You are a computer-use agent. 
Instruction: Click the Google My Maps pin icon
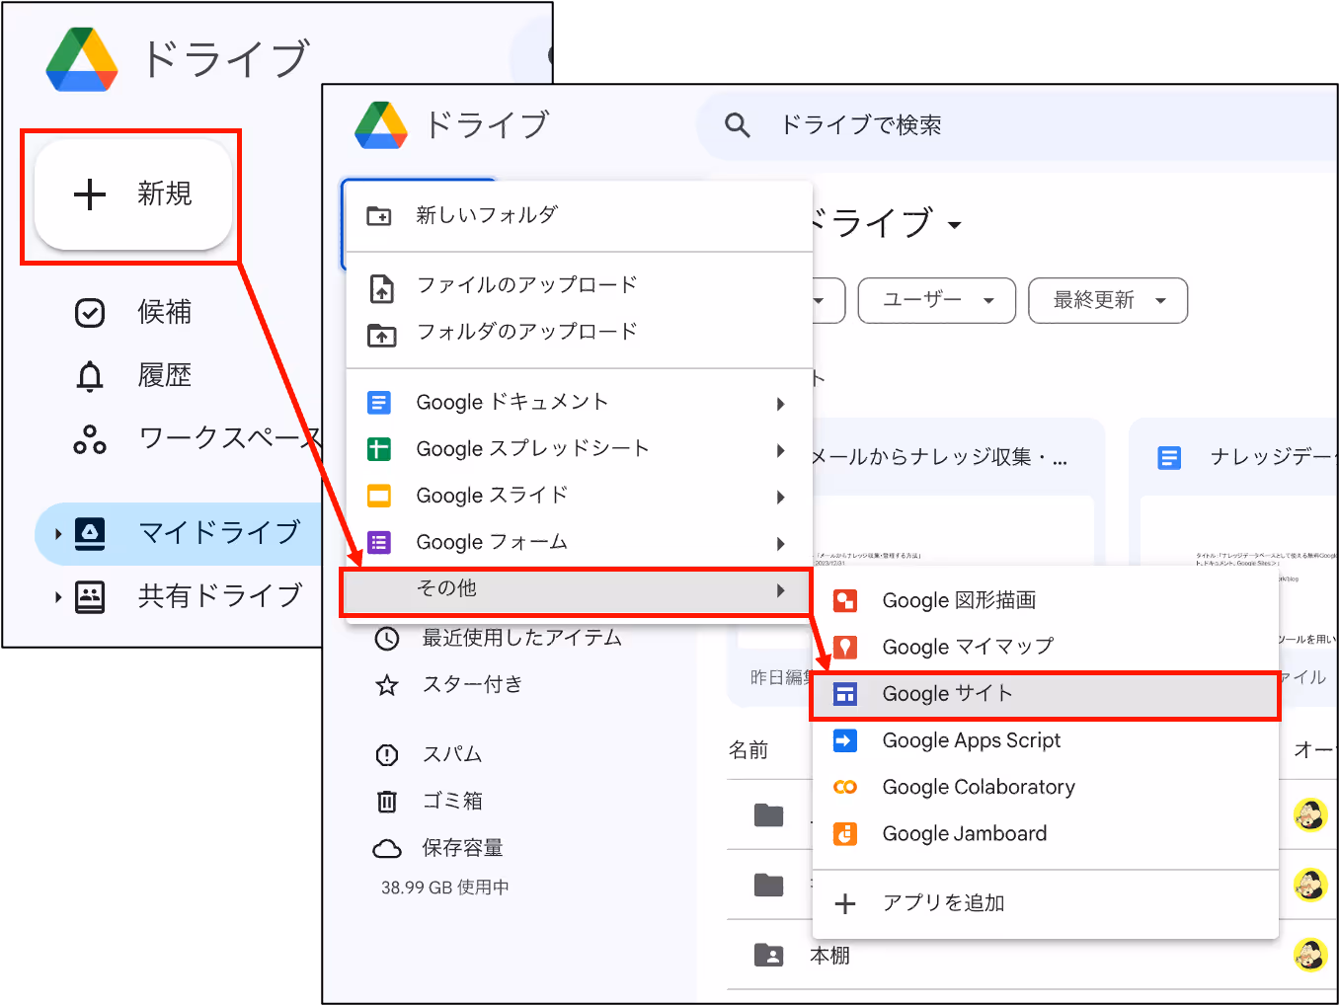(x=845, y=647)
